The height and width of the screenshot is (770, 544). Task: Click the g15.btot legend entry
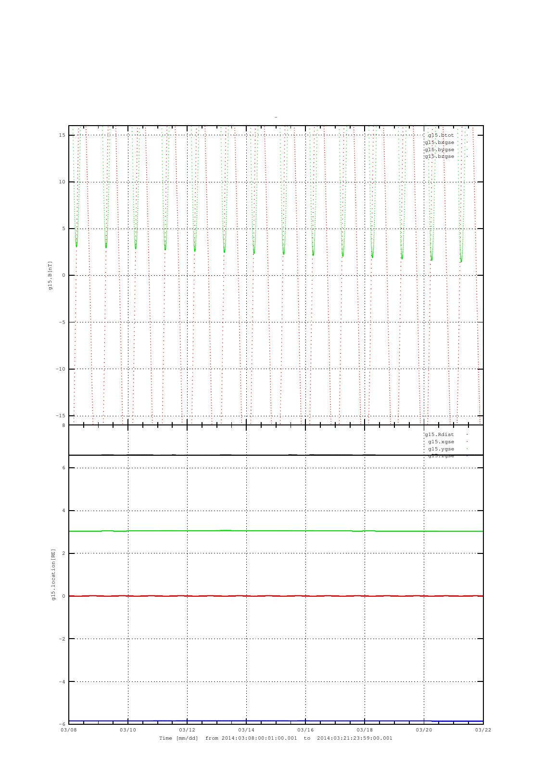point(441,135)
